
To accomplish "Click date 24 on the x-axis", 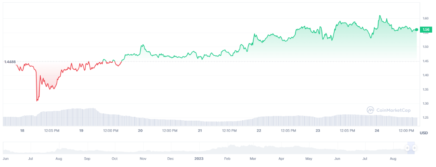I will pos(377,131).
